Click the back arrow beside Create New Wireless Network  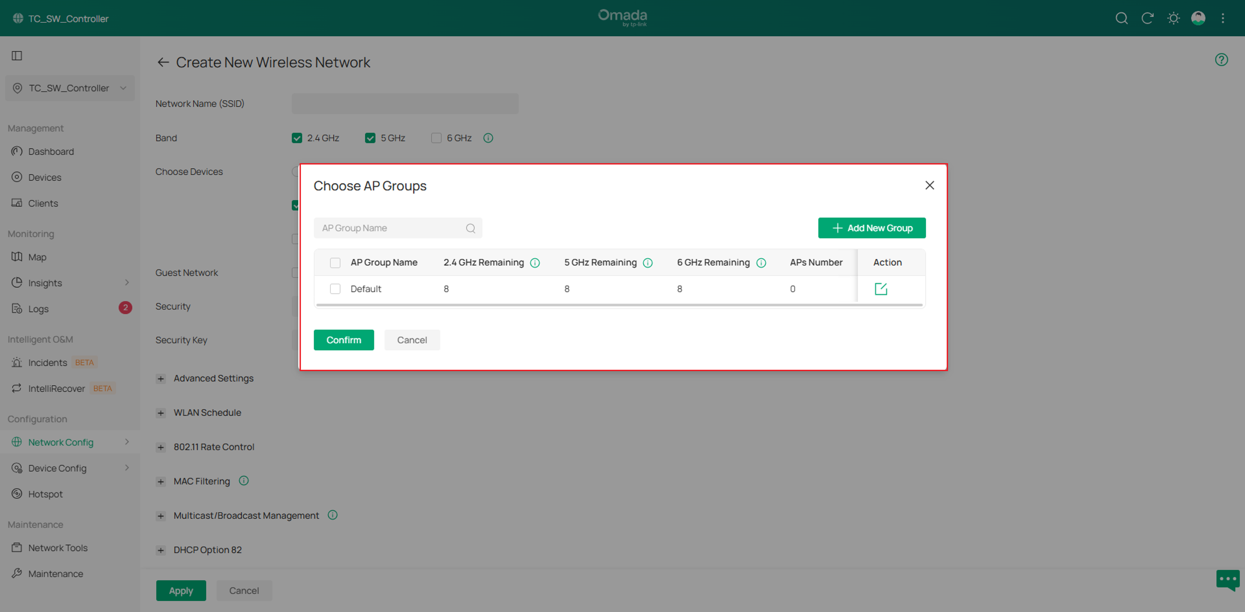163,62
